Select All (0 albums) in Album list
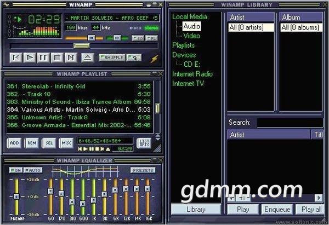This screenshot has width=329, height=225. click(x=301, y=27)
